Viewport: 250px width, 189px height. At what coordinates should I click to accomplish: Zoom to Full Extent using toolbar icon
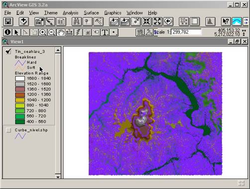point(114,21)
